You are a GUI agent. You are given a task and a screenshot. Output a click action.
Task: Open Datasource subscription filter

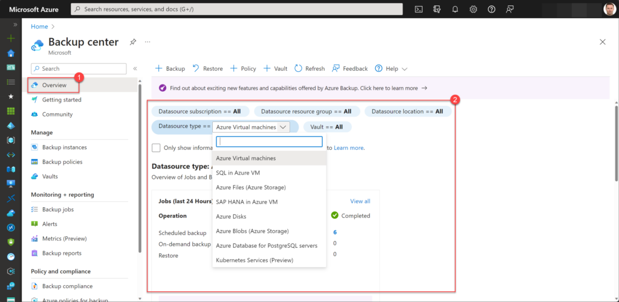(201, 112)
